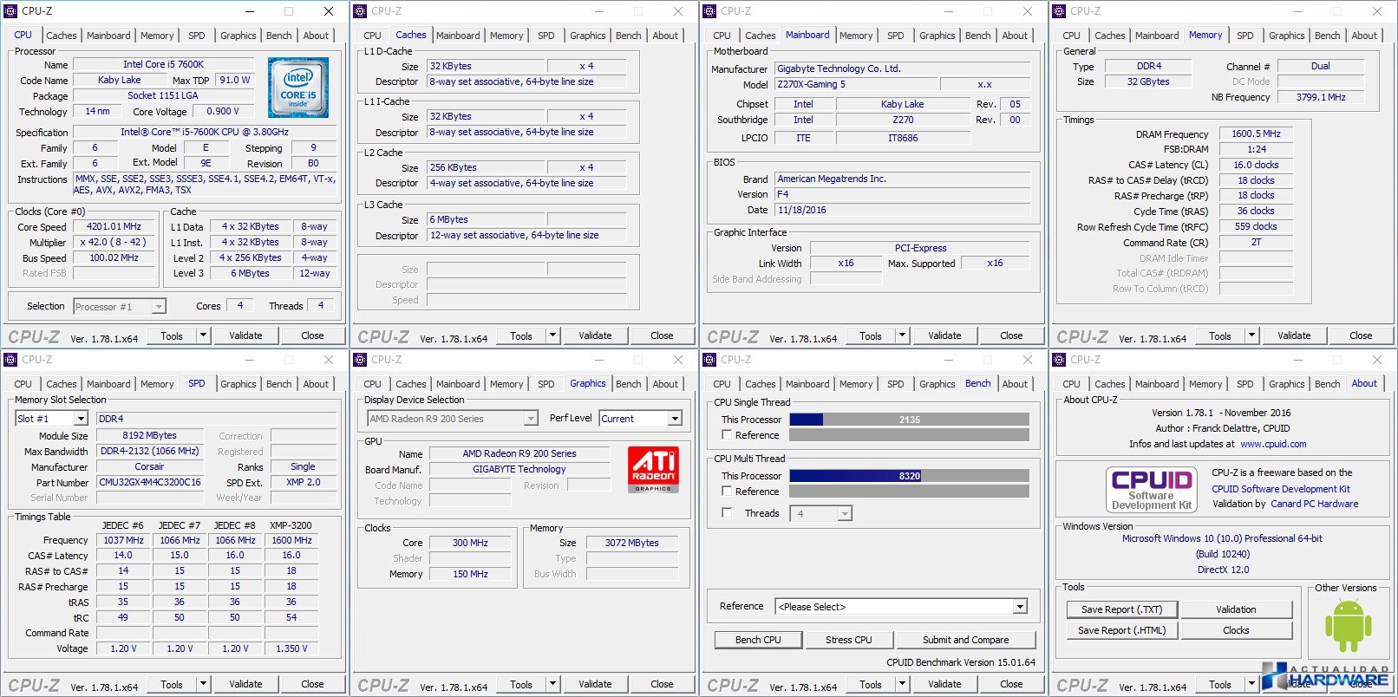Click Save Report (.TXT) button
1398x697 pixels.
click(x=1121, y=609)
